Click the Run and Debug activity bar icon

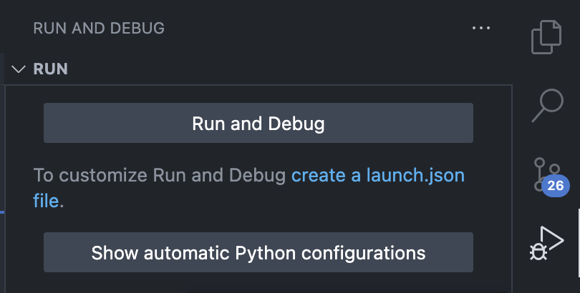click(x=548, y=242)
